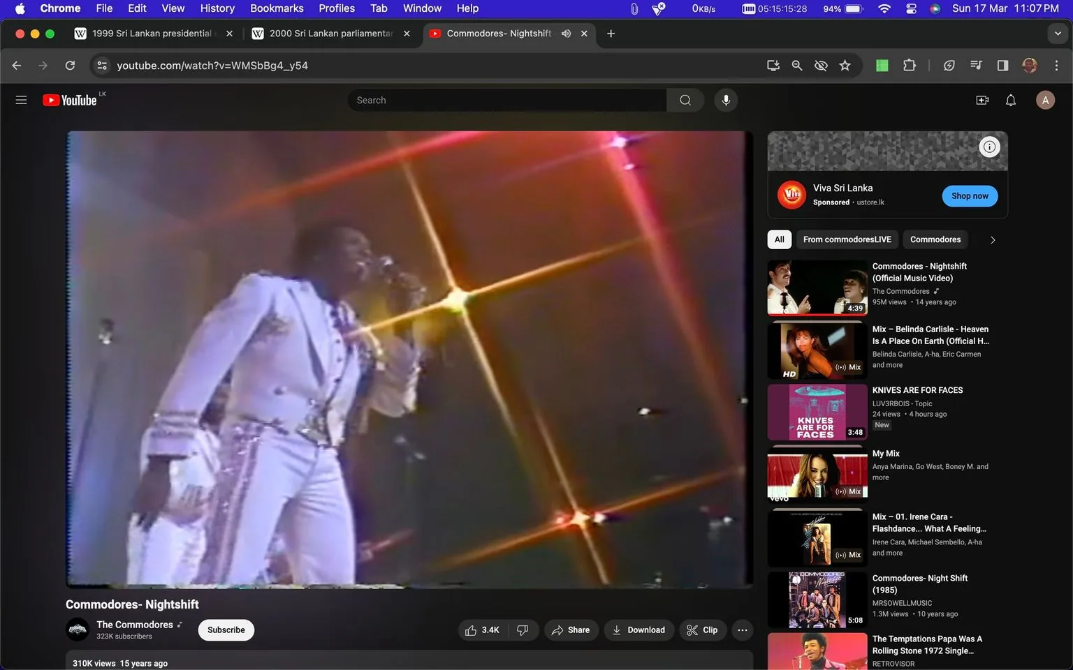Bookmark this page with the star
1073x670 pixels.
click(x=845, y=65)
